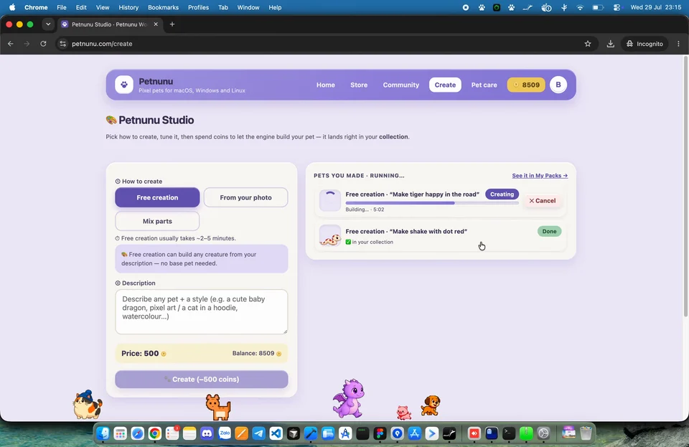Click the loading spinner thumbnail of tiger job

click(330, 200)
